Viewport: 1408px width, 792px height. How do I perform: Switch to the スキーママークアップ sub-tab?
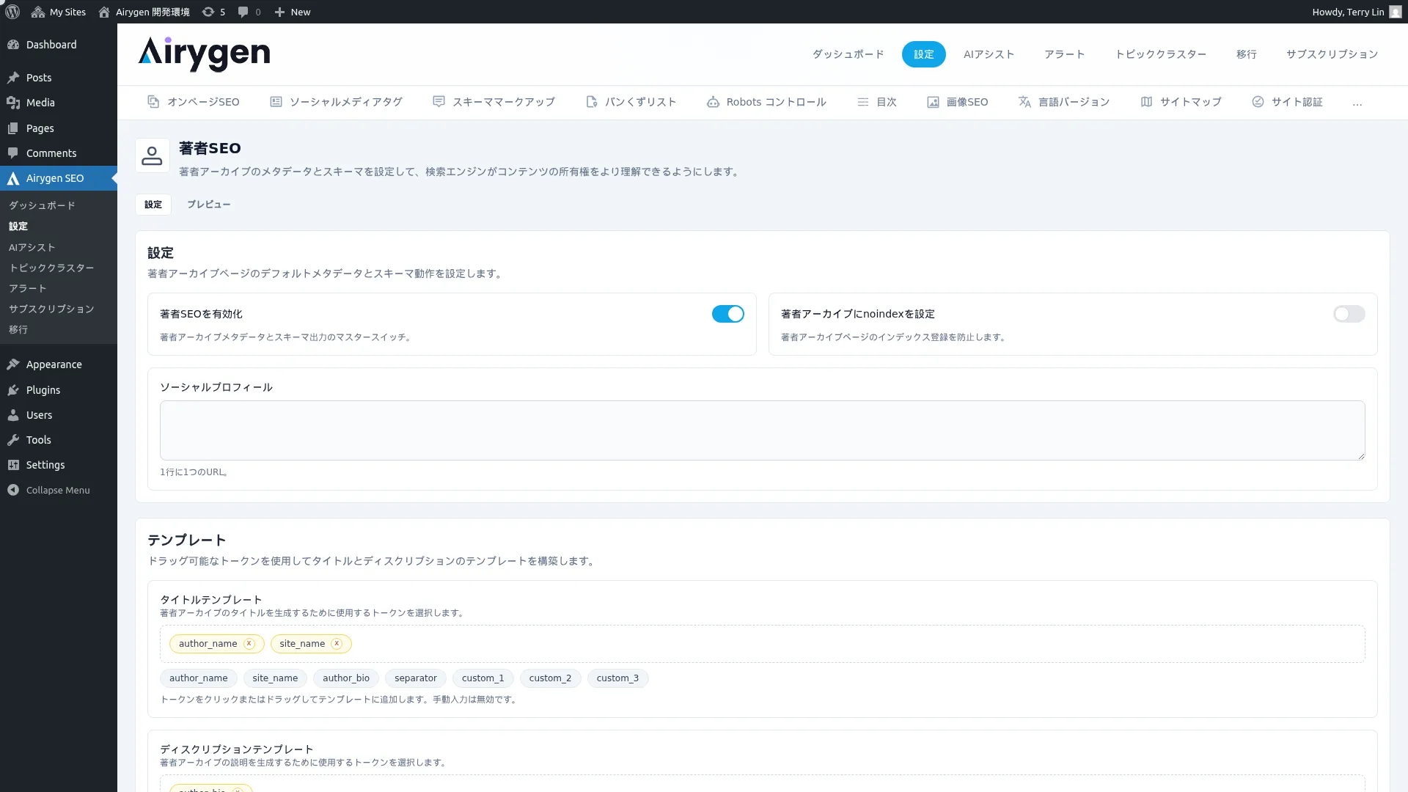click(494, 102)
